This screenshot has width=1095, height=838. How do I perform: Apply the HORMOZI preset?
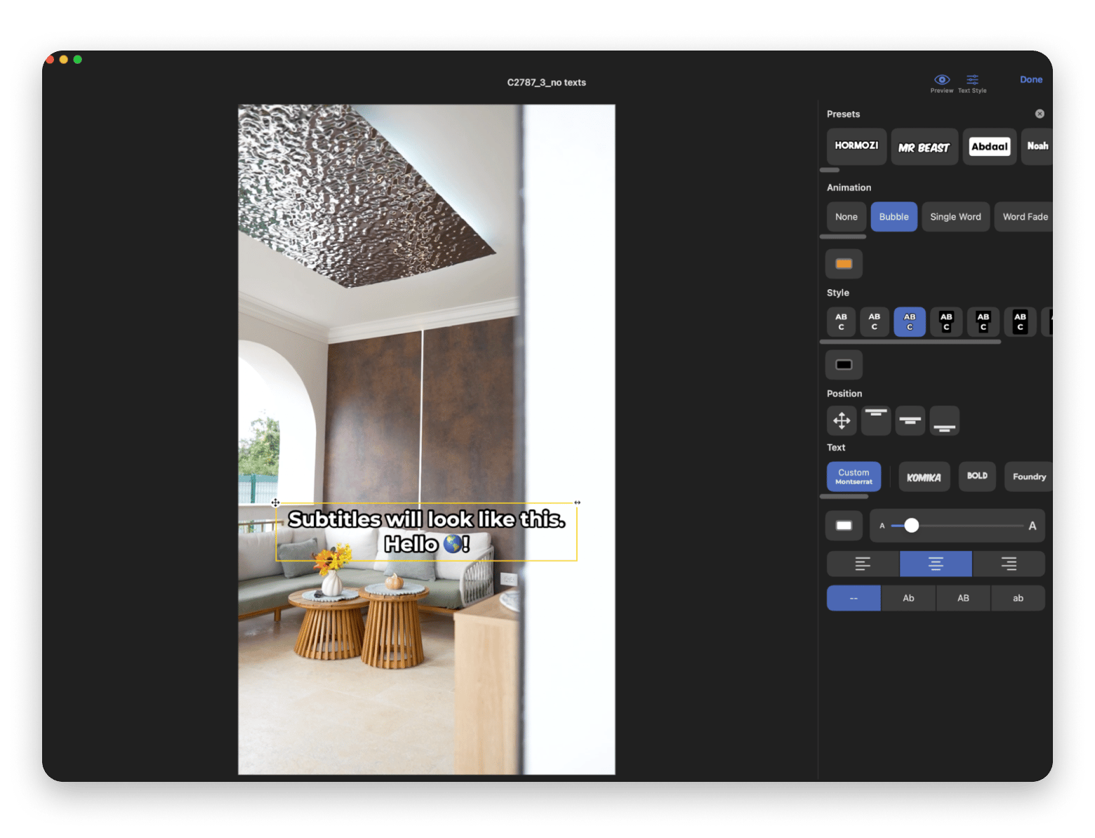856,146
